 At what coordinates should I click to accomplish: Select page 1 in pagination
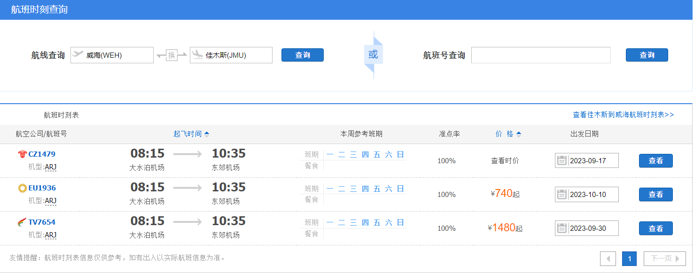point(630,258)
